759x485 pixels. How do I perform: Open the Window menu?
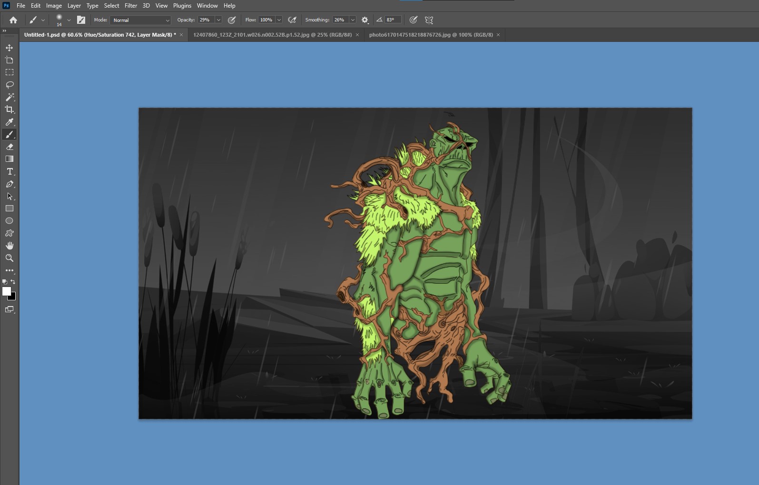click(207, 6)
